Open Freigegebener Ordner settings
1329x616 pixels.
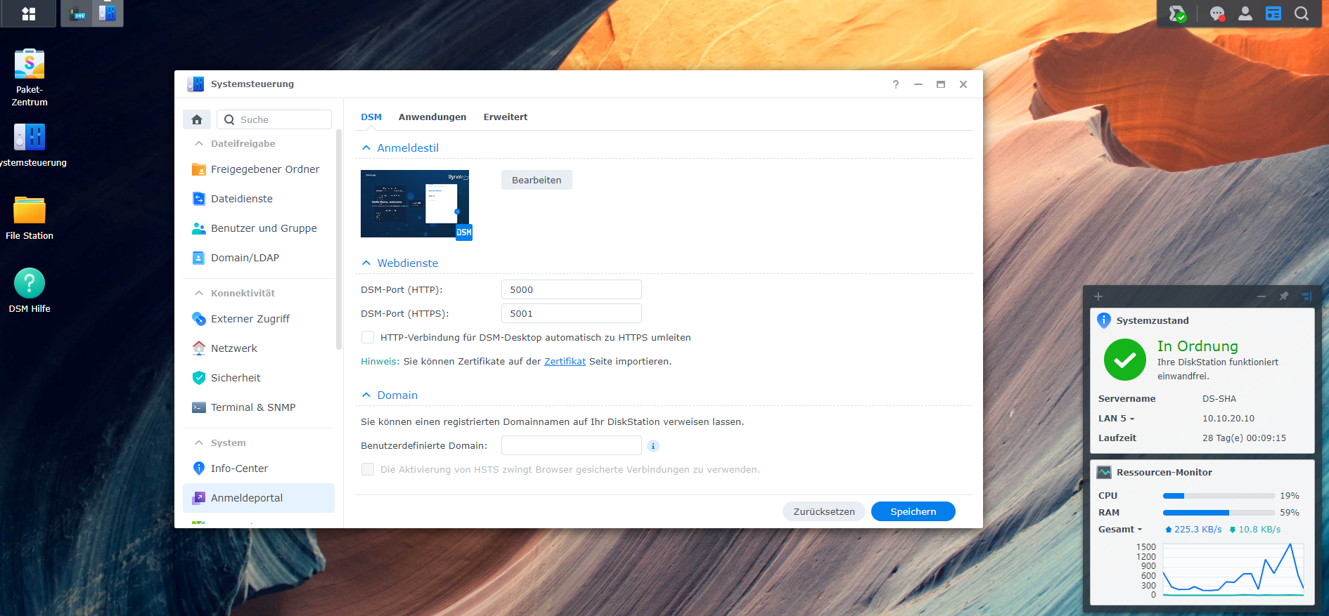[259, 169]
